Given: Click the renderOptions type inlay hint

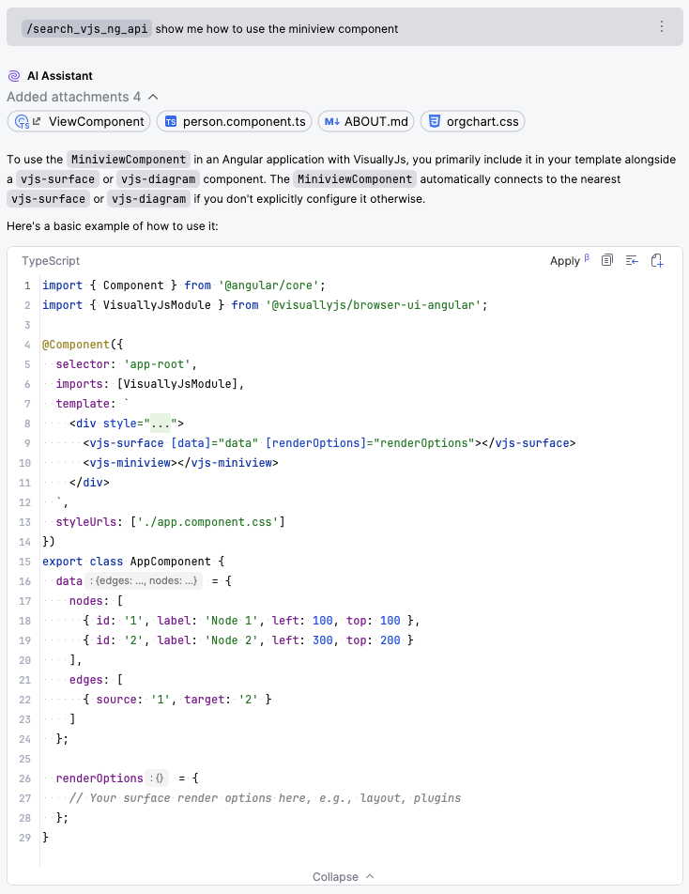Looking at the screenshot, I should pyautogui.click(x=159, y=778).
